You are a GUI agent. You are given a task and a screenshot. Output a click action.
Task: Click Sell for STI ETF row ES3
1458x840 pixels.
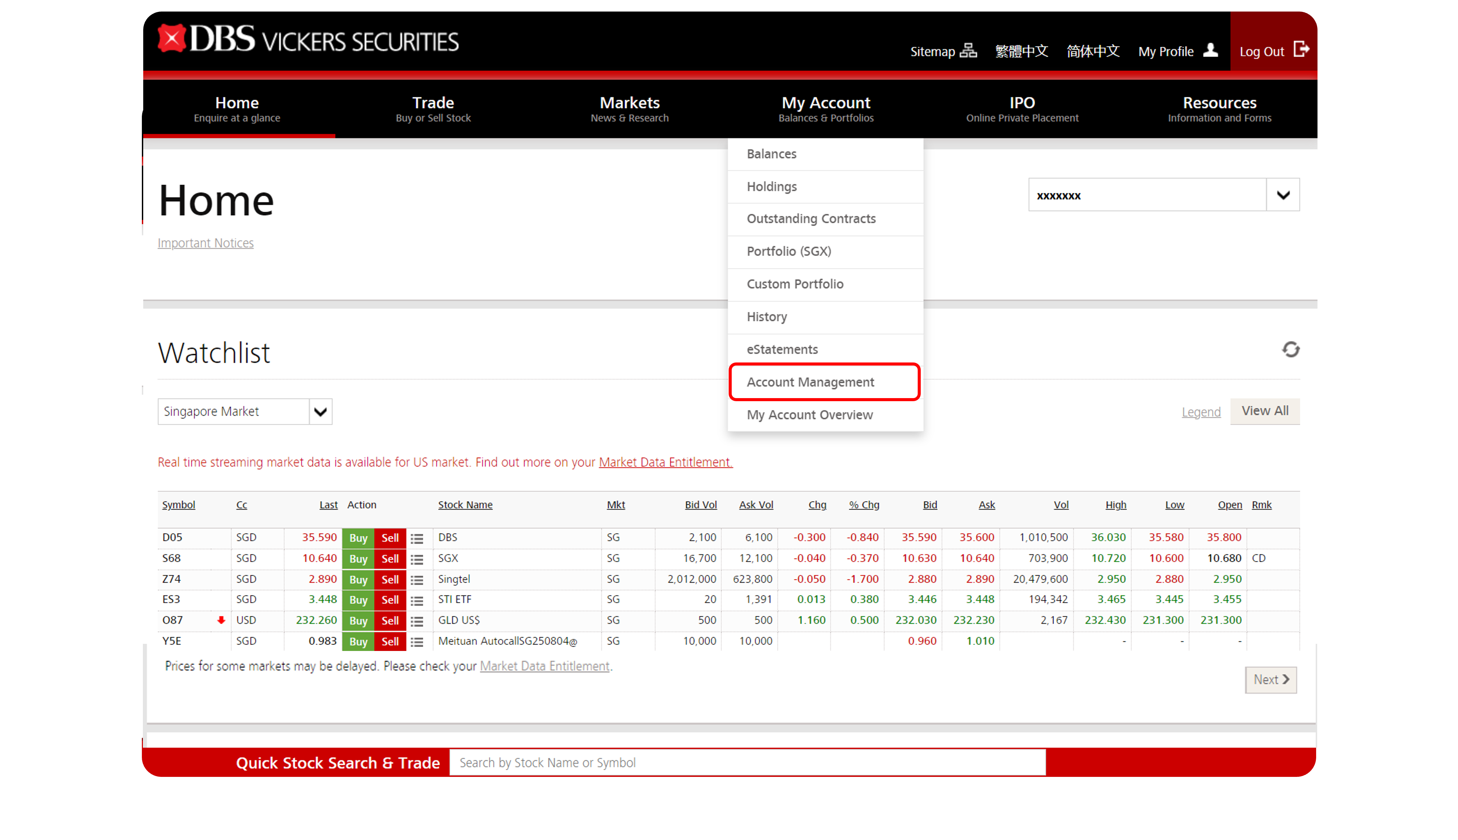tap(390, 601)
